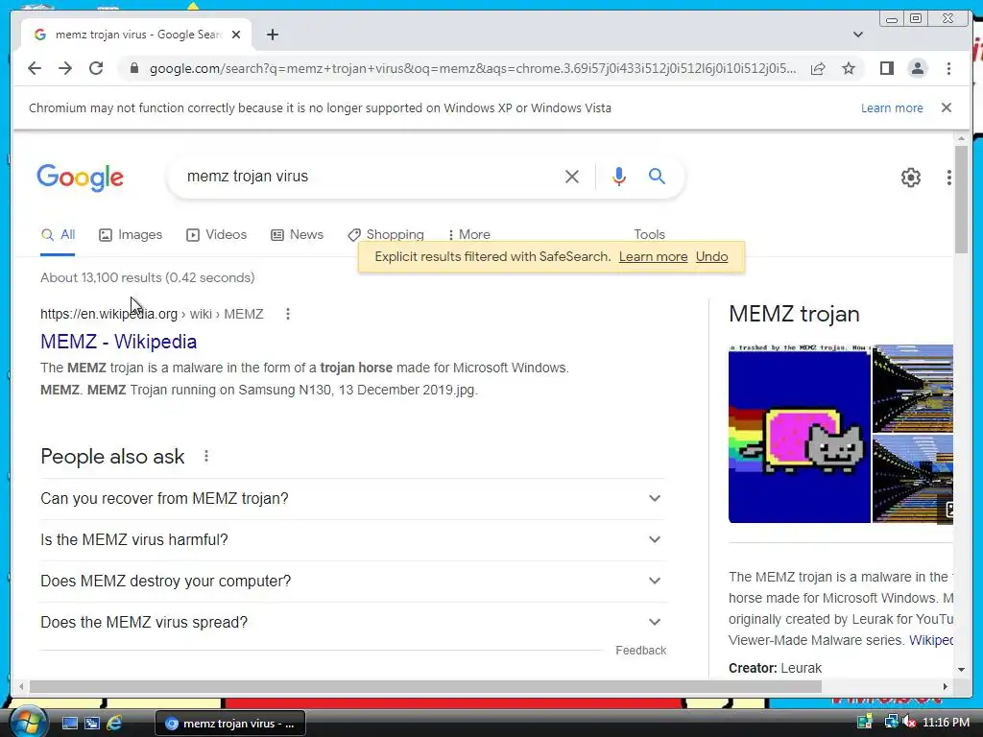Screen dimensions: 983x737
Task: Go forward with the forward arrow
Action: 65,68
